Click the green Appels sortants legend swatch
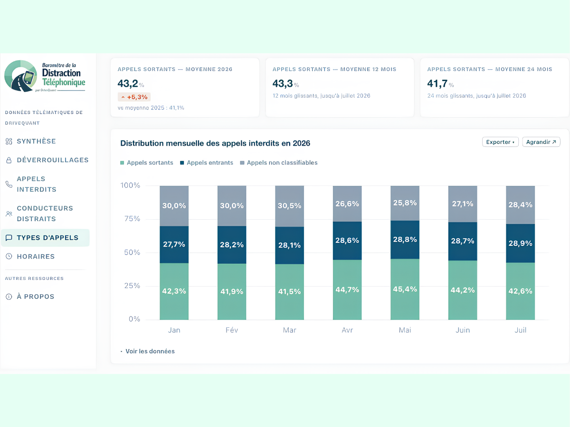Screen dimensions: 570x427 tap(123, 163)
